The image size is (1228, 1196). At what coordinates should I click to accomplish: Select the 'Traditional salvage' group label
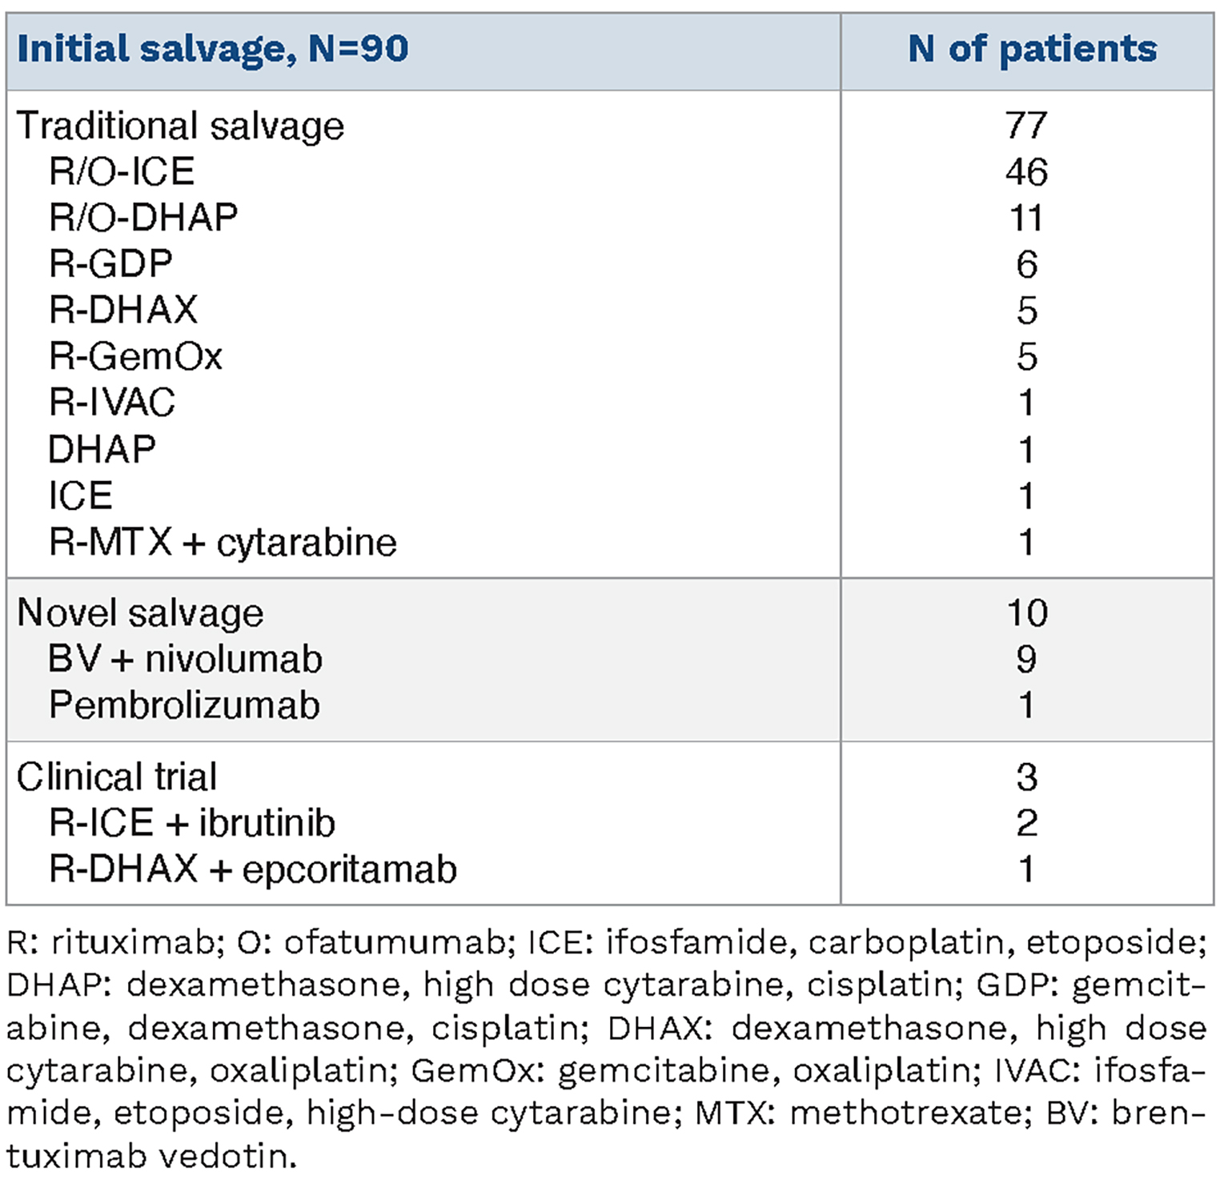tap(180, 126)
